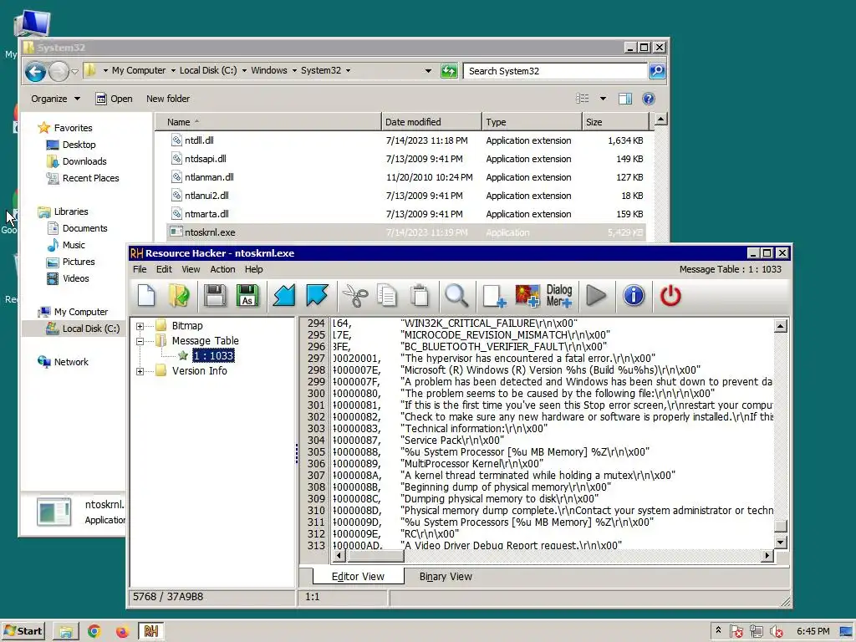Click the magnifying glass Find icon
Screen dimensions: 856x642
coord(456,296)
